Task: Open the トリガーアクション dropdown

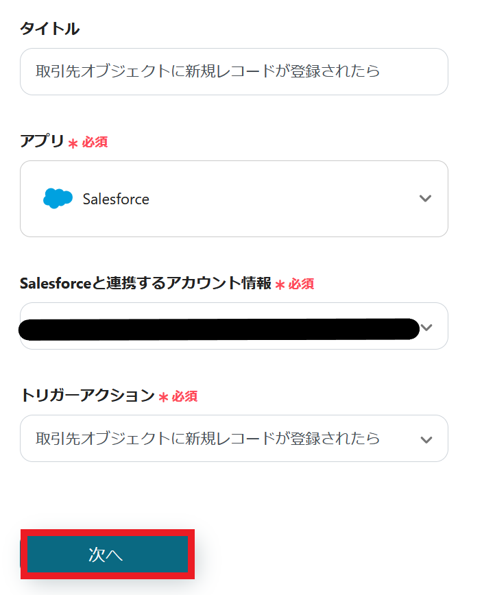Action: coord(233,439)
